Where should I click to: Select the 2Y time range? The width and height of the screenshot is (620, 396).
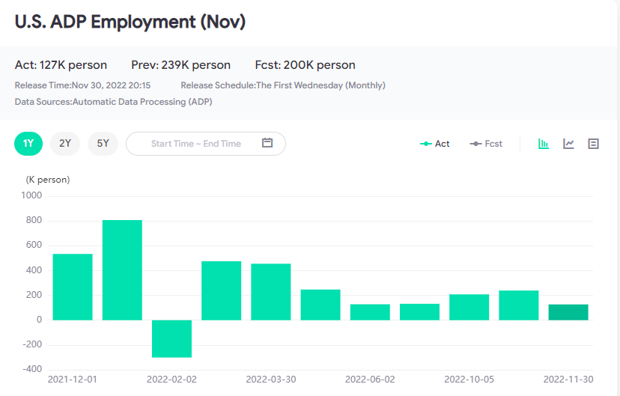point(65,143)
